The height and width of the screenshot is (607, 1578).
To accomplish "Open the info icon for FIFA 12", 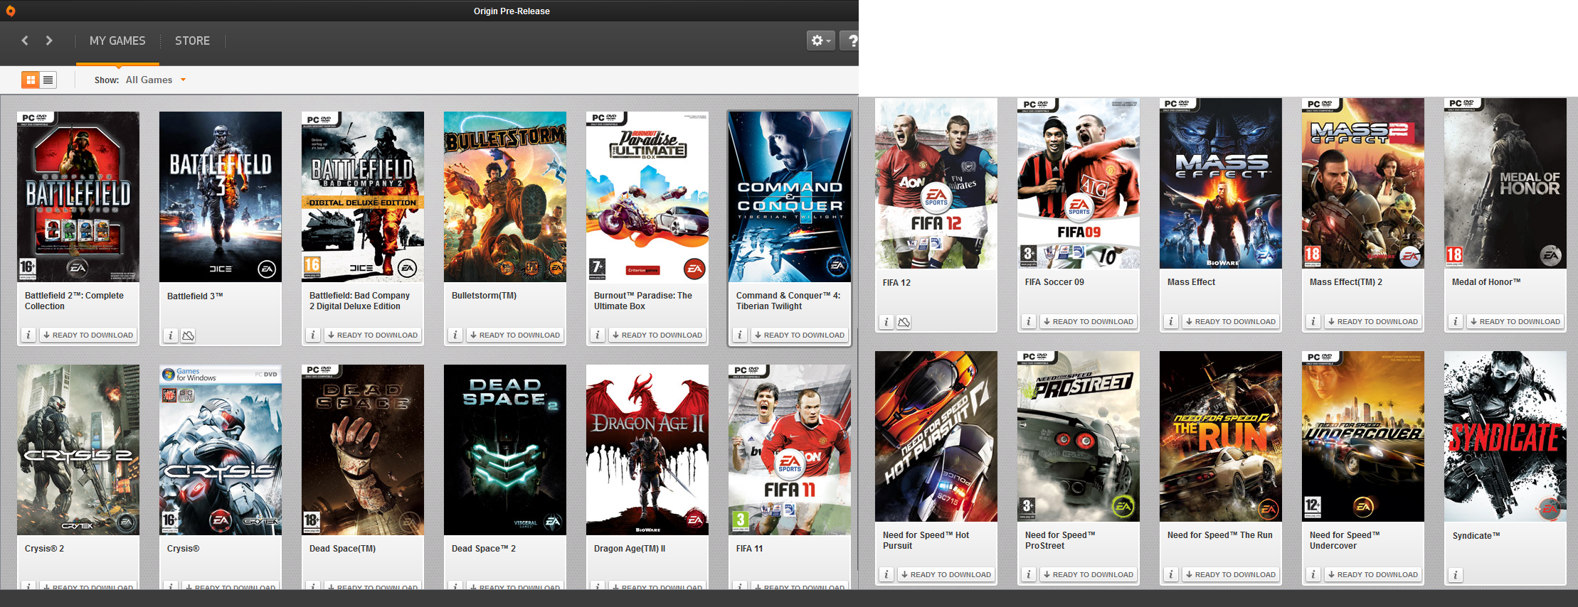I will [886, 322].
